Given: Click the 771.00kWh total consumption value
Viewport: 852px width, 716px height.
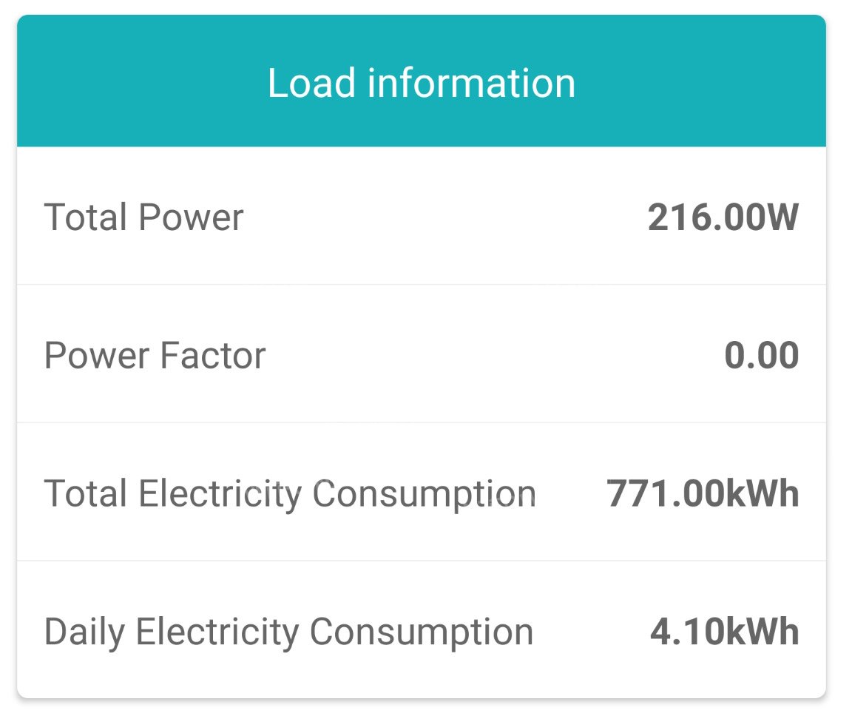Looking at the screenshot, I should [x=703, y=494].
